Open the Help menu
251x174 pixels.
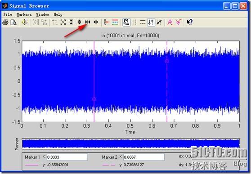[x=58, y=14]
